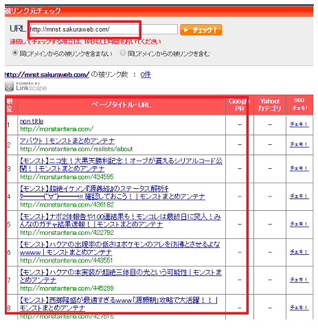Click チェキ! link in row 5
Screen dimensions: 318x329
(x=299, y=224)
